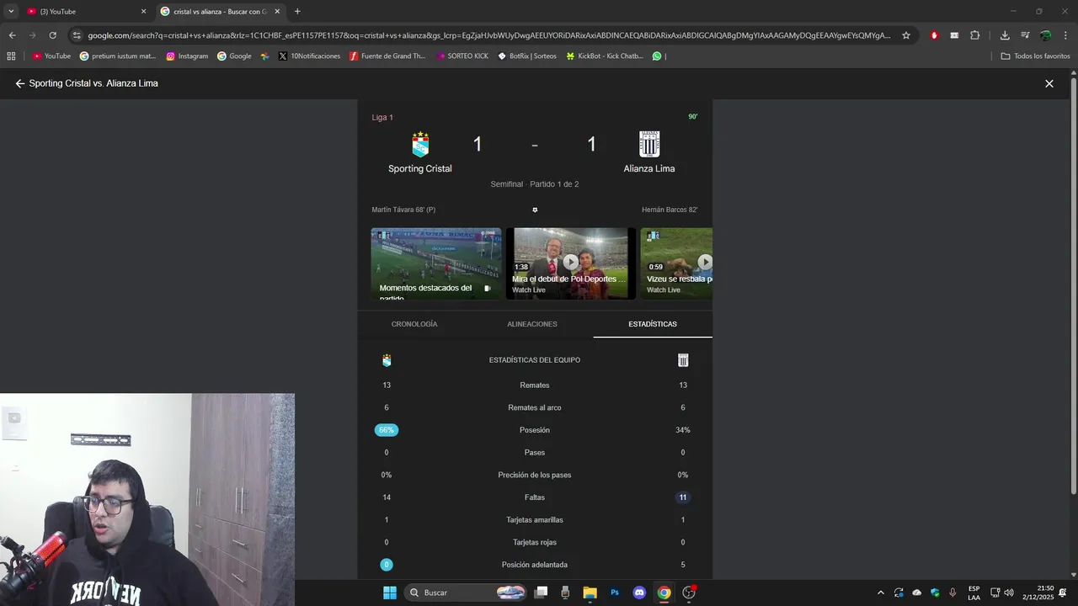
Task: Switch to the Alineaciones tab
Action: [x=532, y=324]
